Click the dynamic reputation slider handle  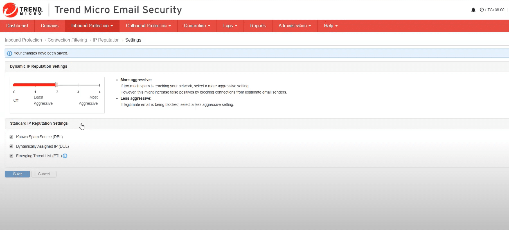pos(57,85)
